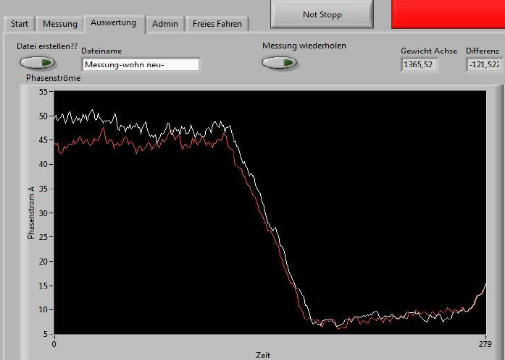The image size is (505, 360).
Task: Switch to the Start tab
Action: click(x=20, y=24)
